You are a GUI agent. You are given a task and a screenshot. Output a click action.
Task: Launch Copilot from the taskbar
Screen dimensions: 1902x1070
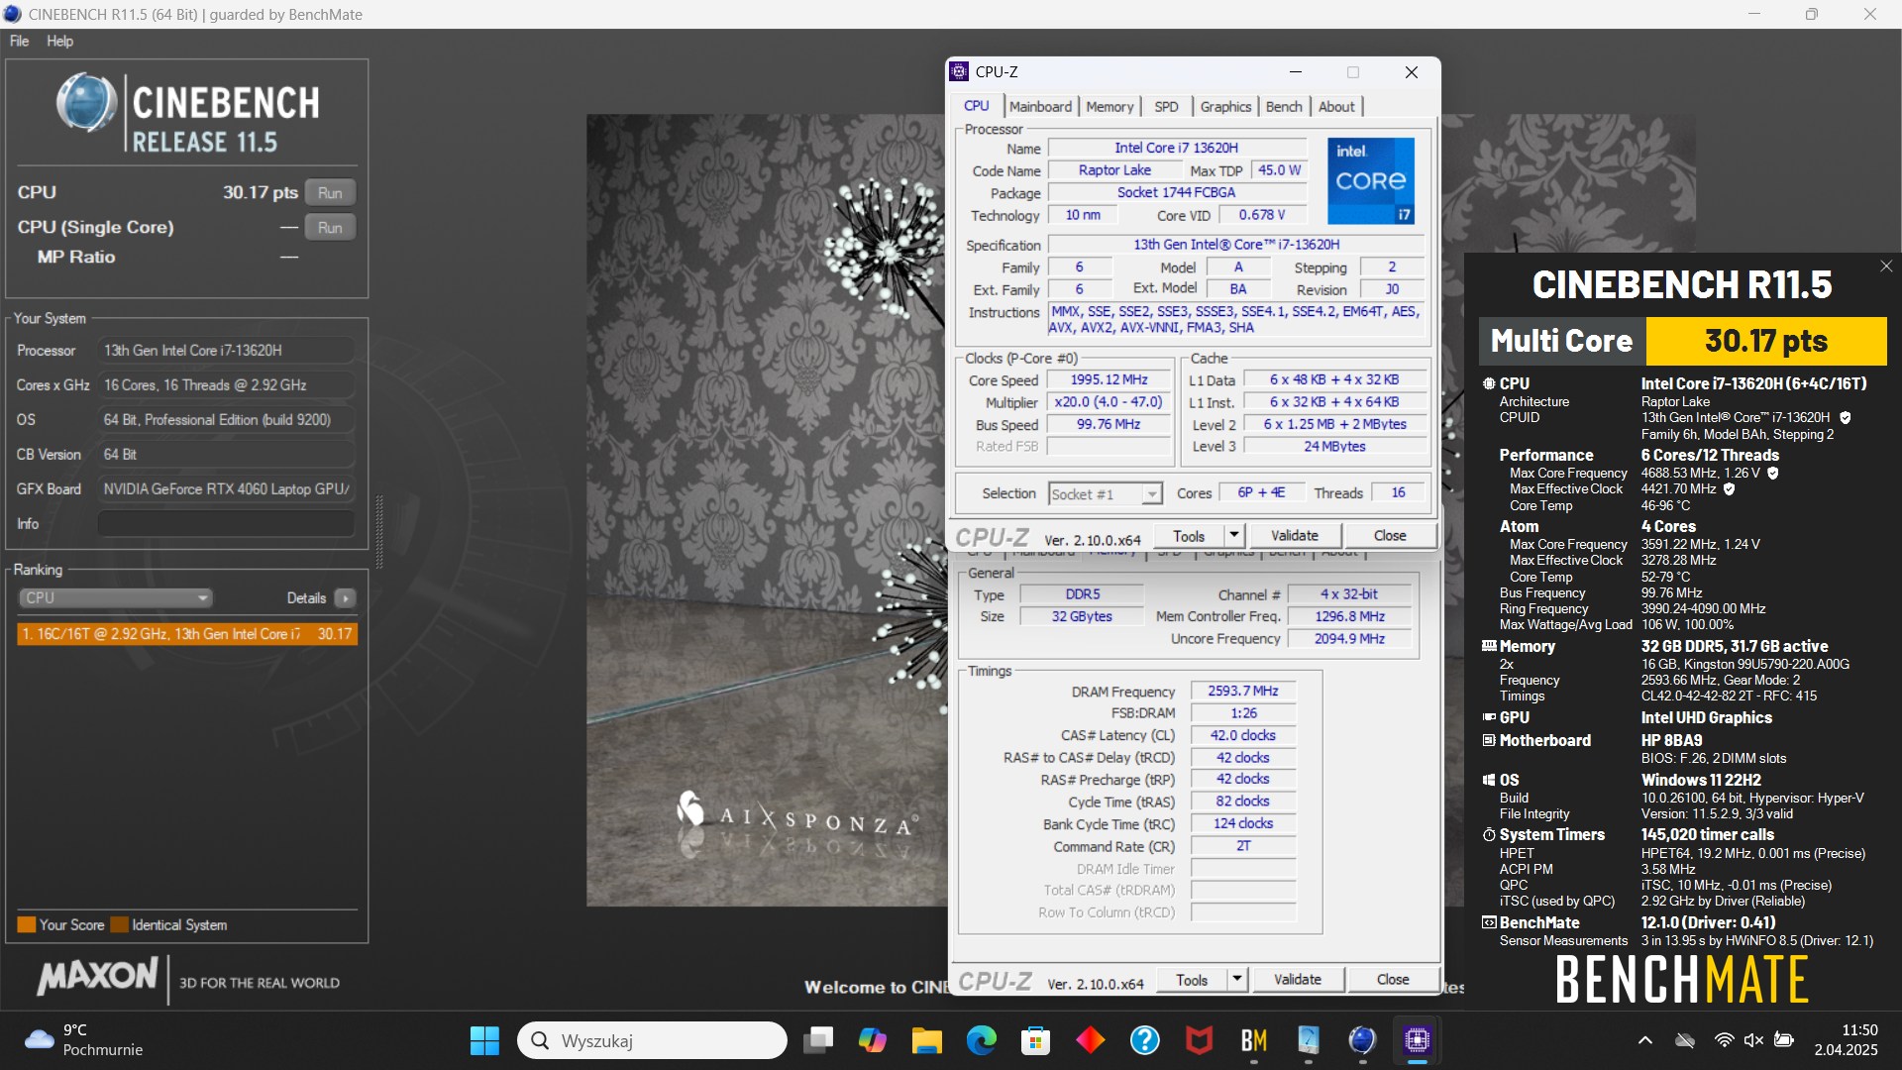point(873,1040)
